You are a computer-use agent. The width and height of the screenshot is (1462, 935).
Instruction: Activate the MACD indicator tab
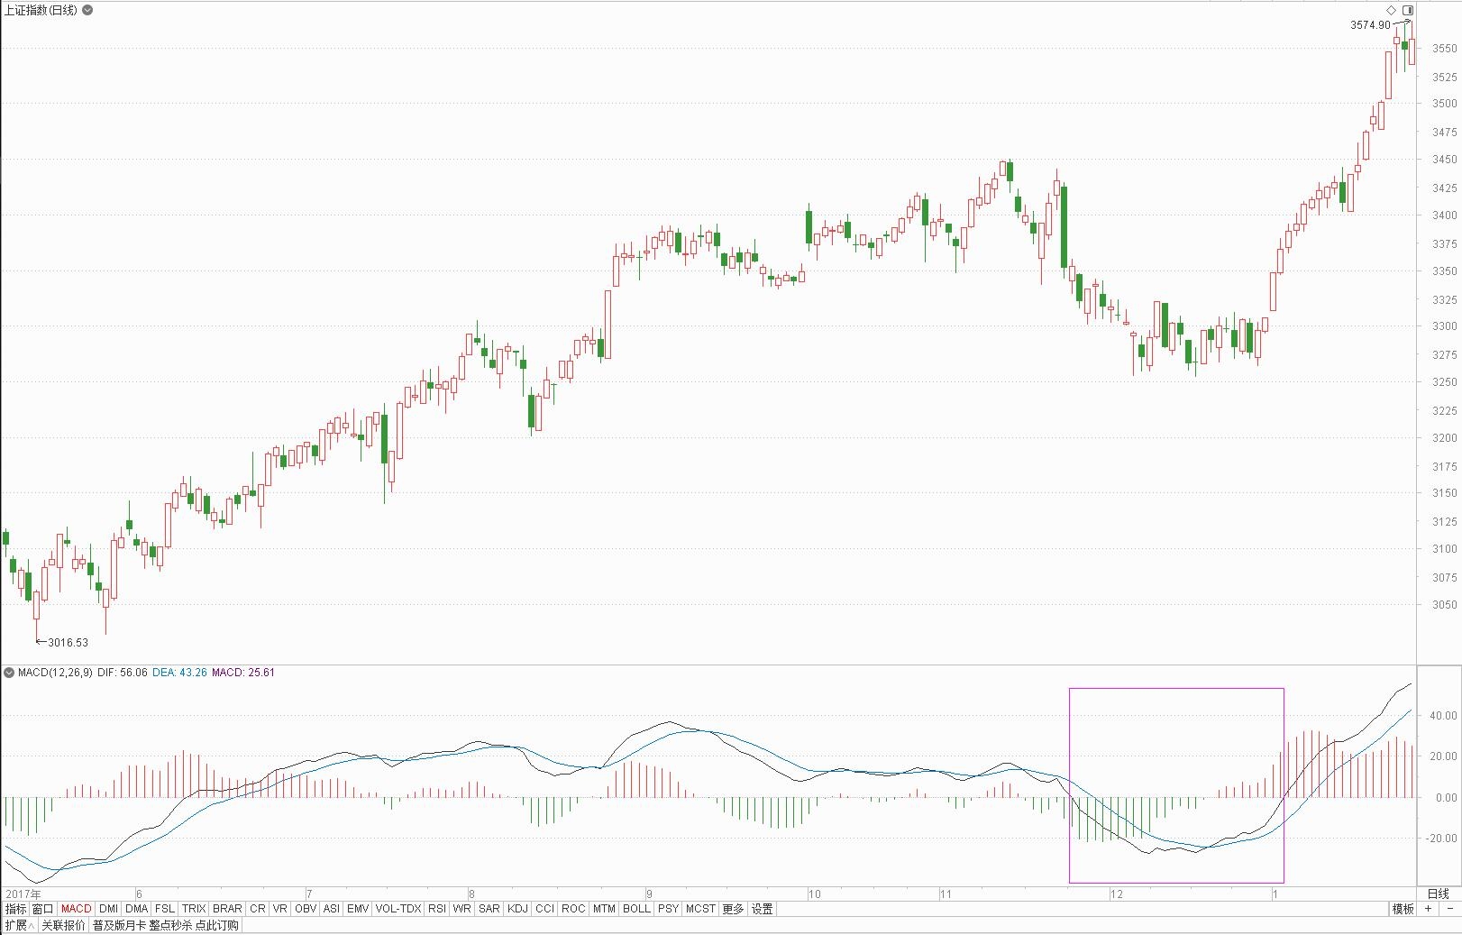77,909
